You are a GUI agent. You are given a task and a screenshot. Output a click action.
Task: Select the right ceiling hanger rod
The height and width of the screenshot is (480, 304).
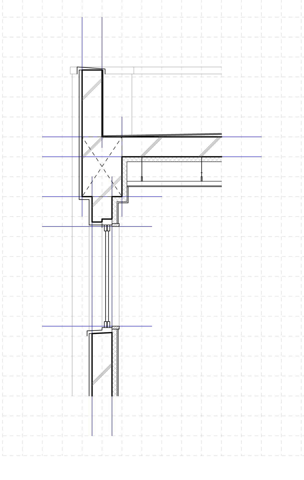pos(201,169)
